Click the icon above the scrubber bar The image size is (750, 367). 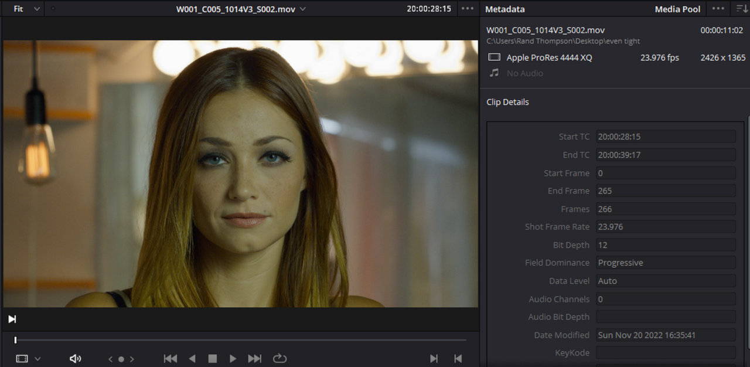pos(12,319)
